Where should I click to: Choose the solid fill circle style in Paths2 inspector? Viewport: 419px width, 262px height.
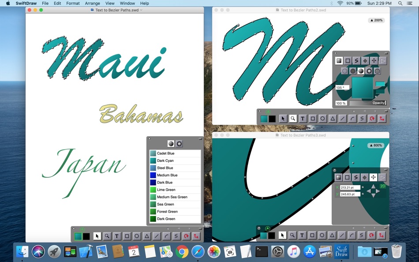click(353, 71)
